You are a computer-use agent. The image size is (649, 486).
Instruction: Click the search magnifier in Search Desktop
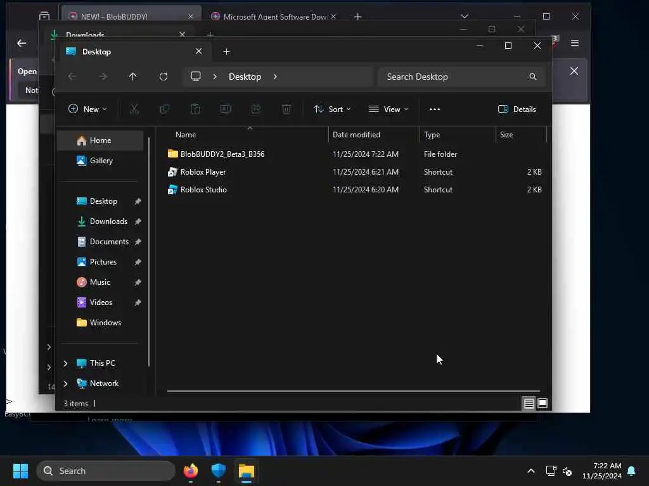point(532,77)
